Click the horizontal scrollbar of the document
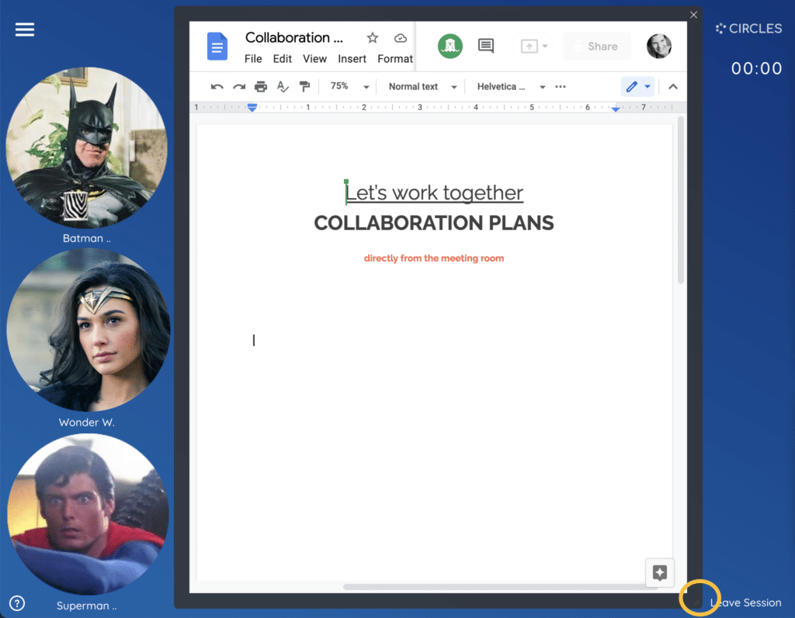The width and height of the screenshot is (795, 618). coord(500,587)
